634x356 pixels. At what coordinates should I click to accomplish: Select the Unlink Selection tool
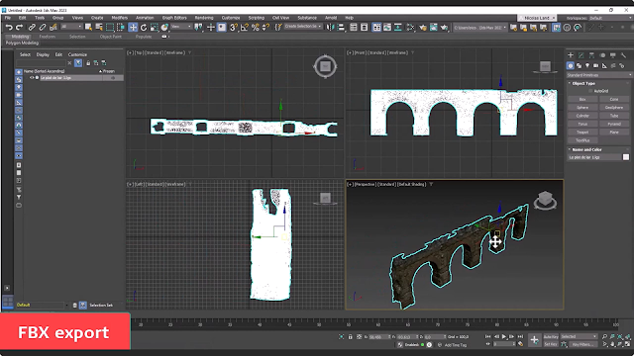[x=42, y=27]
